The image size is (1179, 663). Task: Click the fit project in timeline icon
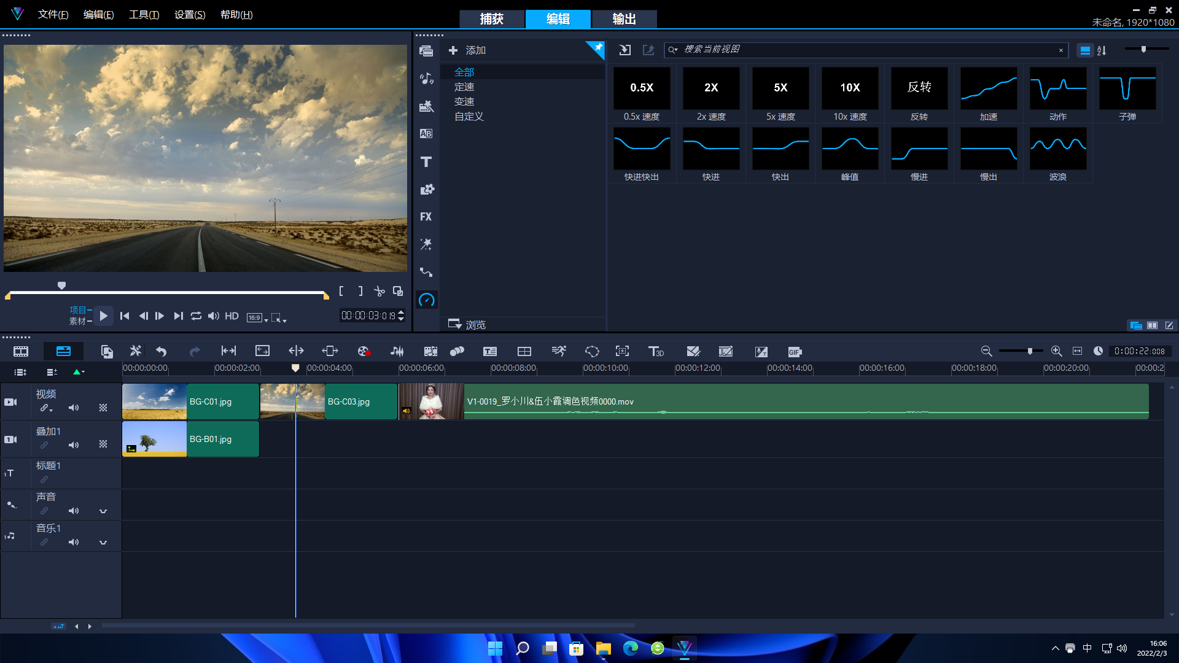click(x=1077, y=351)
